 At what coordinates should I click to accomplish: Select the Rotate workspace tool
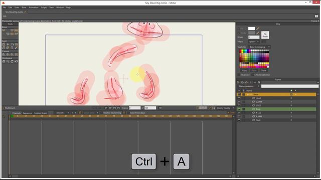pos(12,61)
